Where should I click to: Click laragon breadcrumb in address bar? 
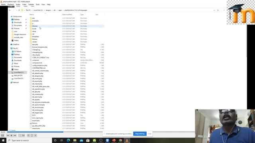pos(48,10)
